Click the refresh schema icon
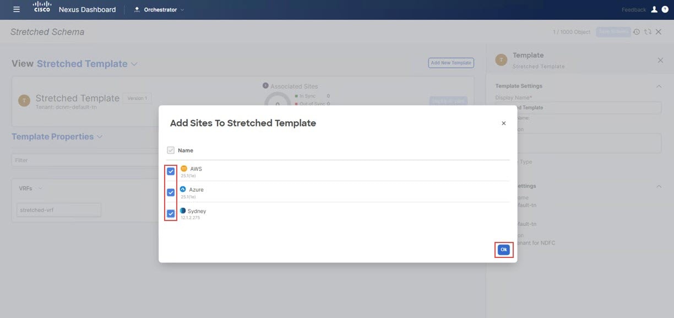Image resolution: width=674 pixels, height=318 pixels. [648, 32]
